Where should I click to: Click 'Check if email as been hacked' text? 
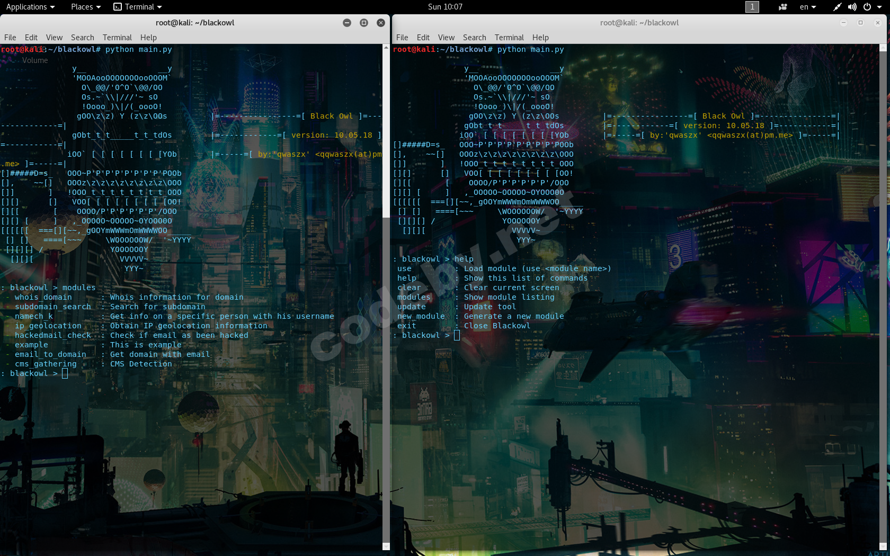pos(179,336)
